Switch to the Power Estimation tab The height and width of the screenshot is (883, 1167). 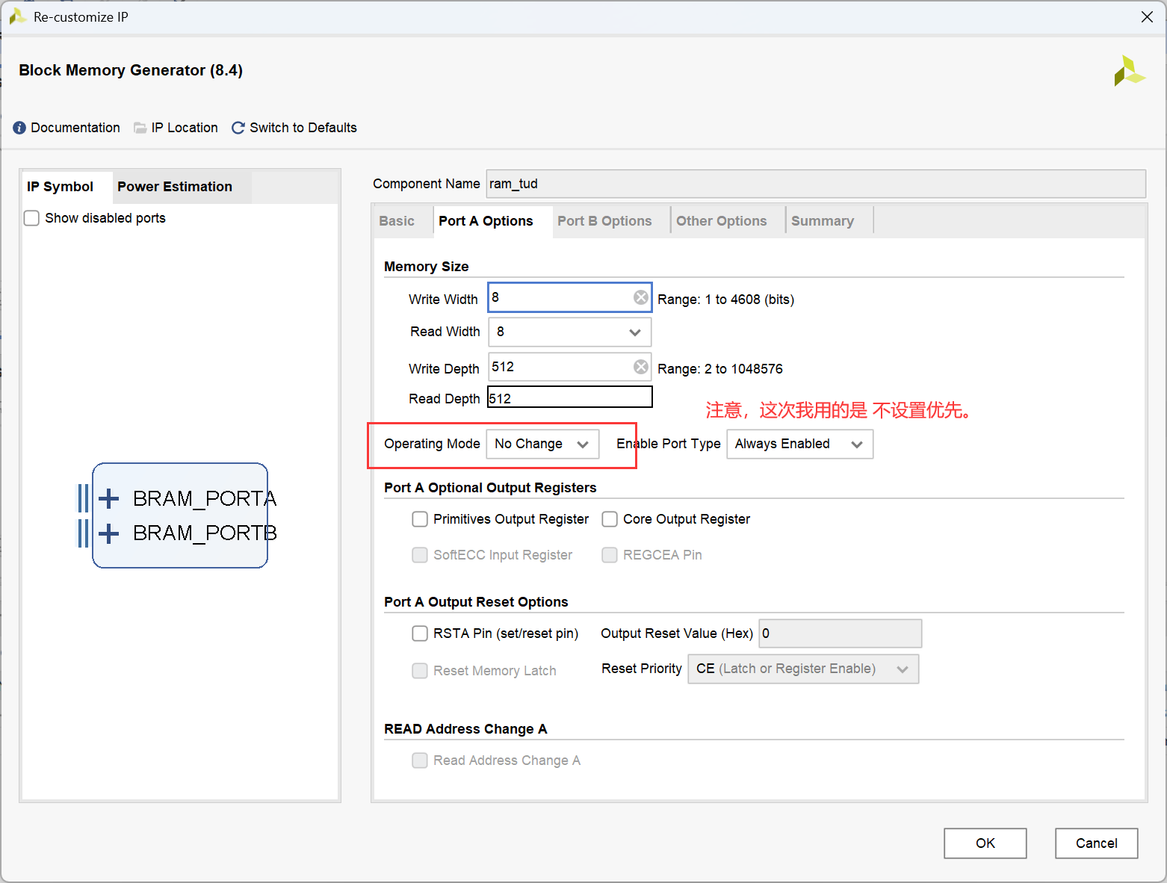(175, 187)
